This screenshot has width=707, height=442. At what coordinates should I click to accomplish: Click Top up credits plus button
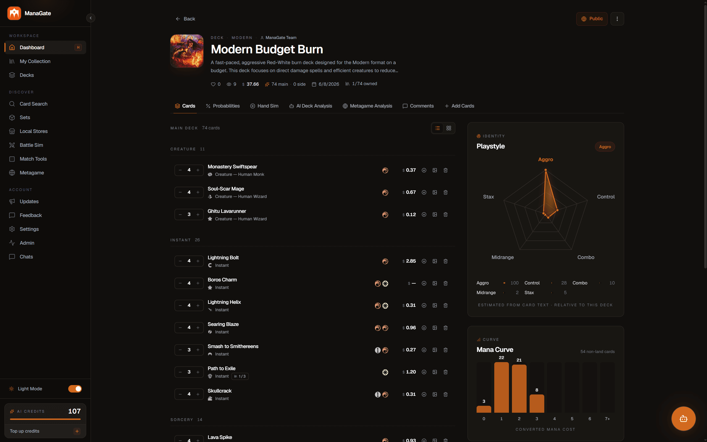click(x=77, y=431)
